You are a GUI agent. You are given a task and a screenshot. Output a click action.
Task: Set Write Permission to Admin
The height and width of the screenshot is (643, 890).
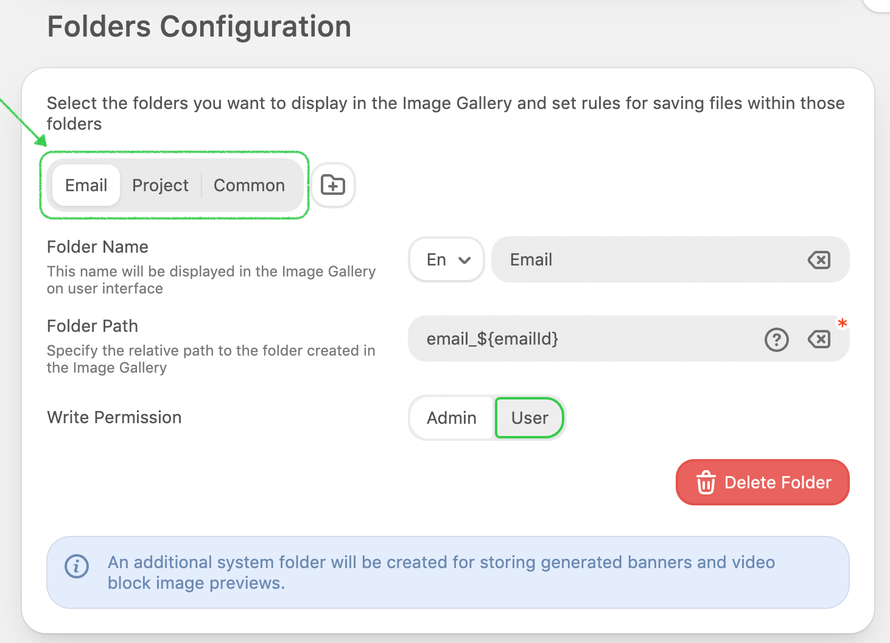pos(451,418)
